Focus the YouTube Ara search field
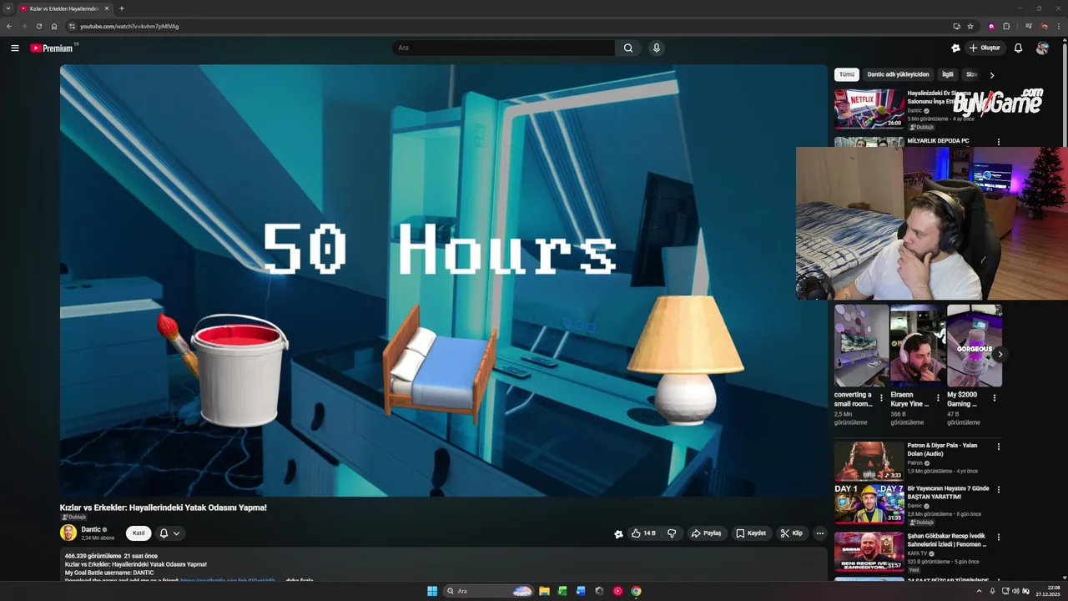This screenshot has width=1068, height=601. (504, 48)
